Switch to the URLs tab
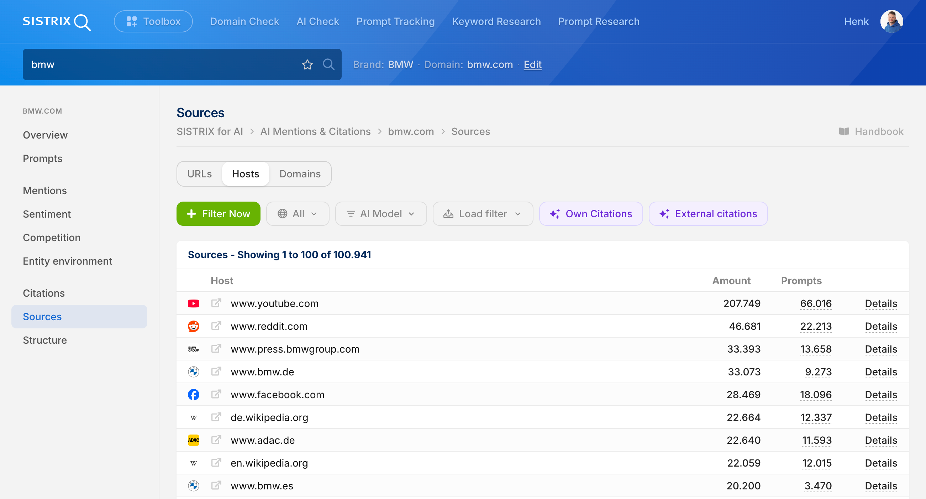Screen dimensions: 926x499 [x=200, y=174]
